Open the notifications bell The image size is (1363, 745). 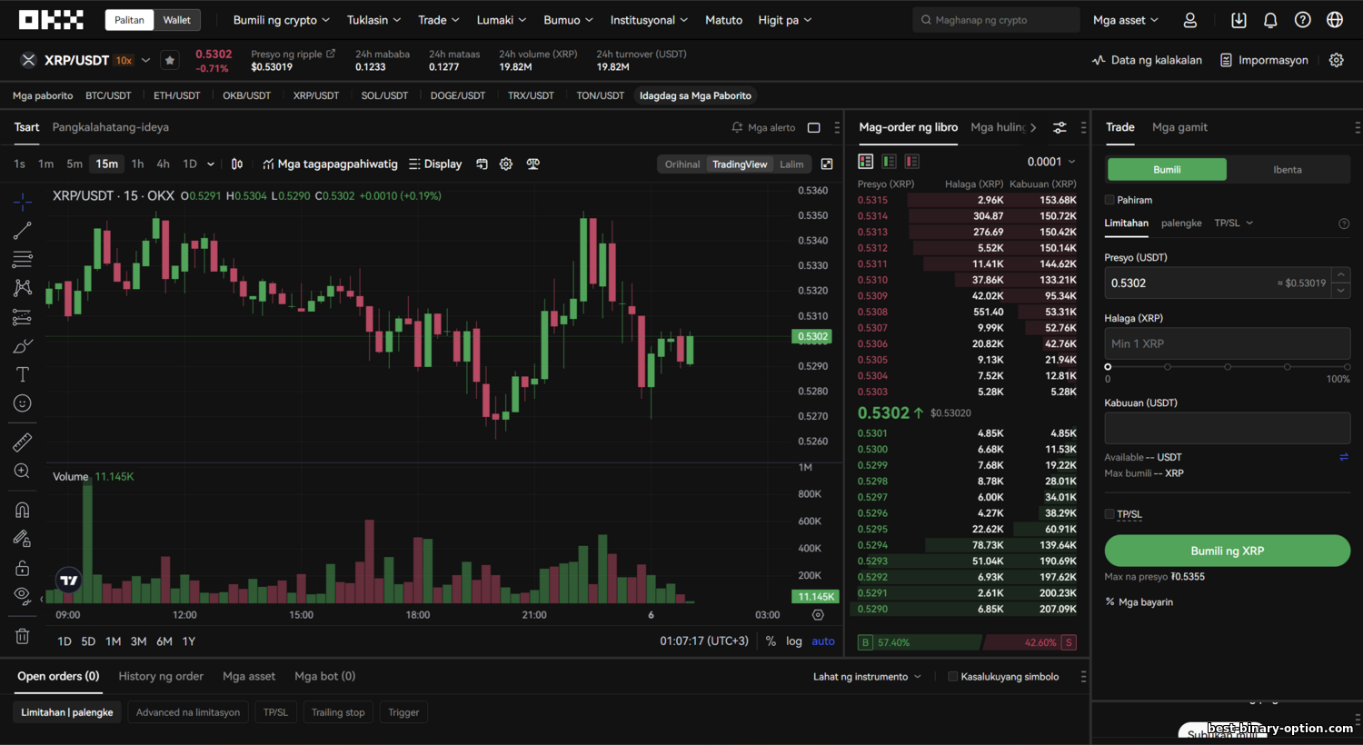(x=1270, y=20)
